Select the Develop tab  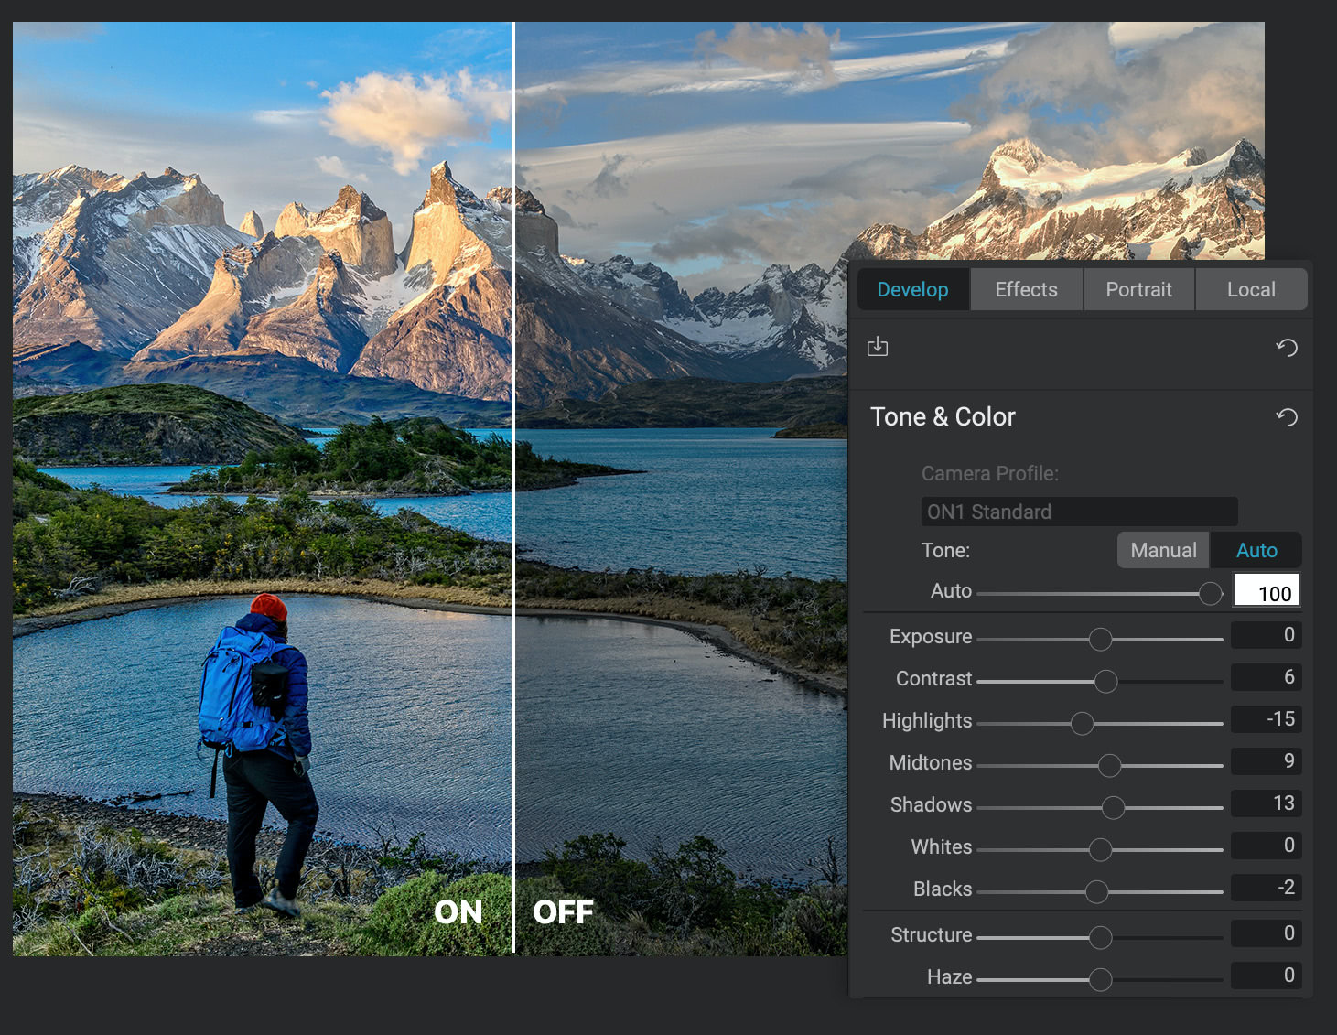[x=912, y=289]
